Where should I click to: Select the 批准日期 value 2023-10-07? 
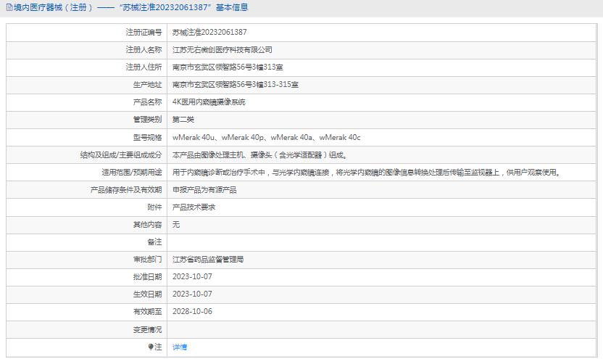pyautogui.click(x=192, y=276)
